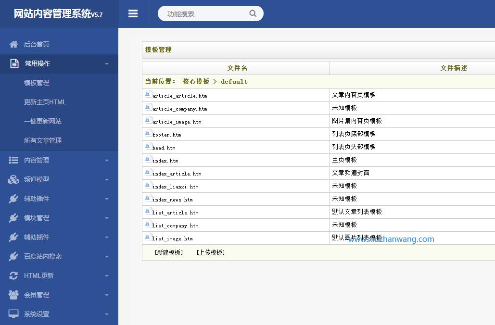This screenshot has height=325, width=495.
Task: Click the 会员管理 users icon
Action: [13, 295]
